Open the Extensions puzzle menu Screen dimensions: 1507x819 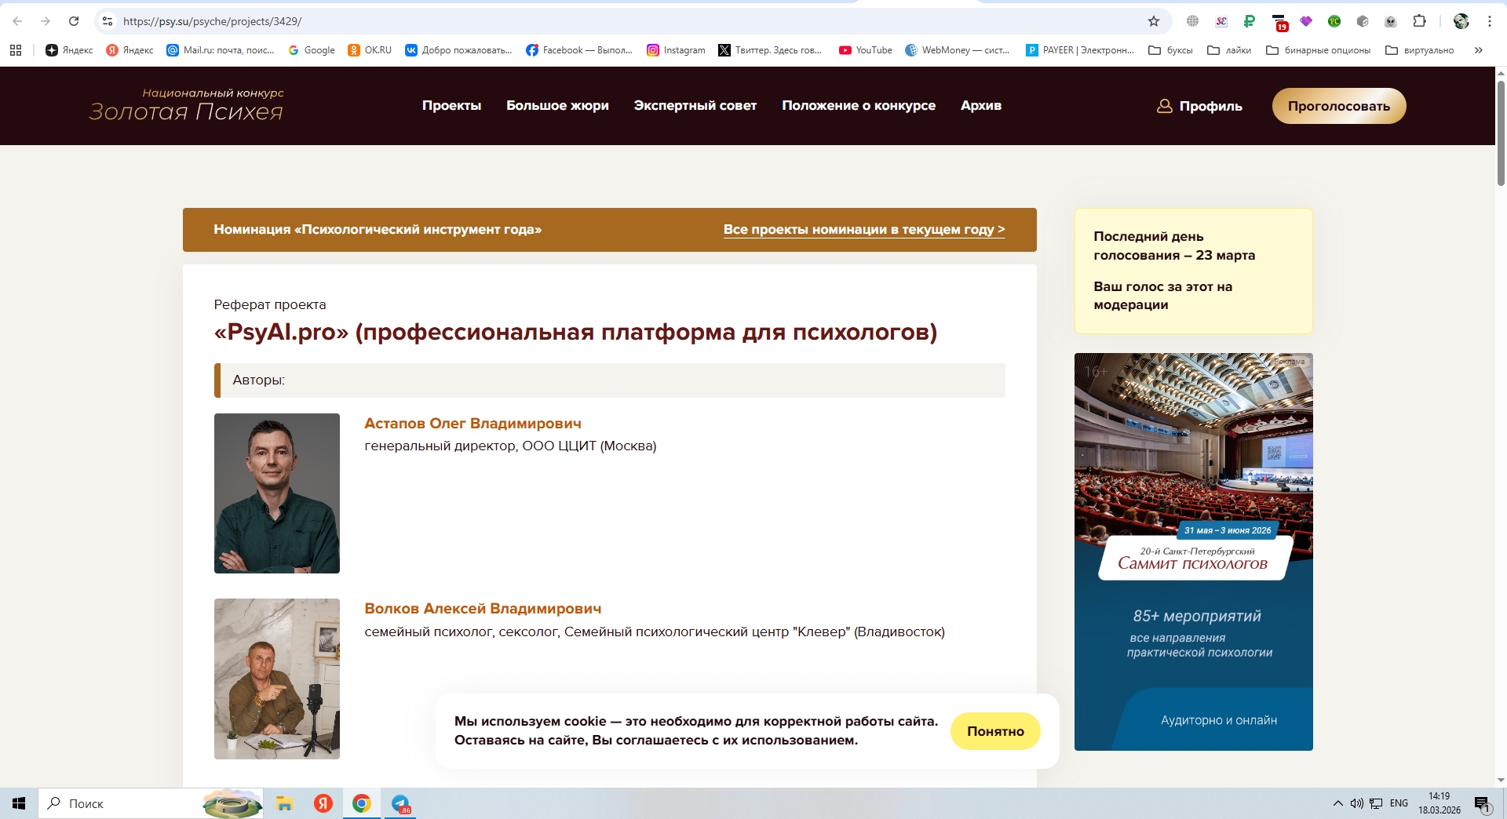1419,21
